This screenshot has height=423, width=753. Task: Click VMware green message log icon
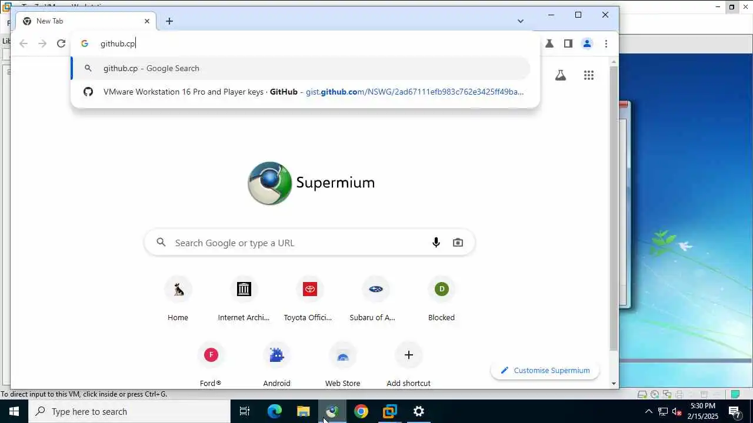click(735, 394)
